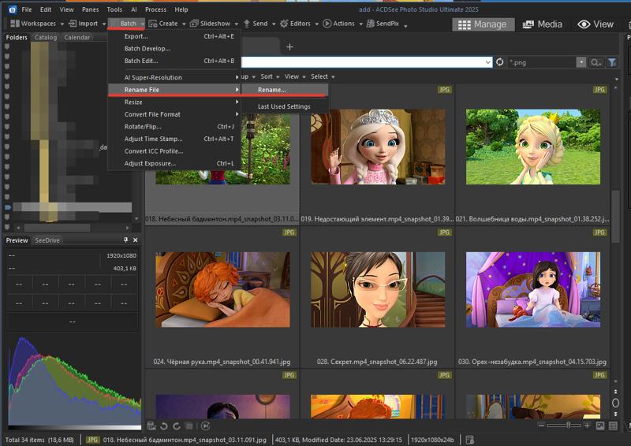Pin the Preview pane
The image size is (631, 446).
click(126, 240)
